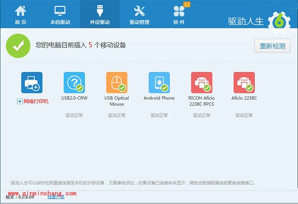
Task: Click 驱动正常 status under USB2.0-CRW
Action: click(74, 115)
